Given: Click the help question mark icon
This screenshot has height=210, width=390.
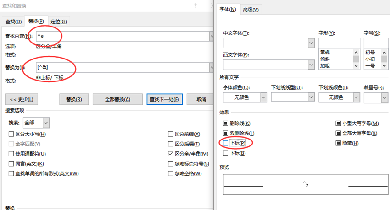Looking at the screenshot, I should coord(195,5).
